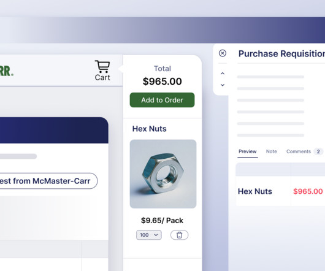This screenshot has height=271, width=325.
Task: Click the $965.00 cart total
Action: pos(162,81)
